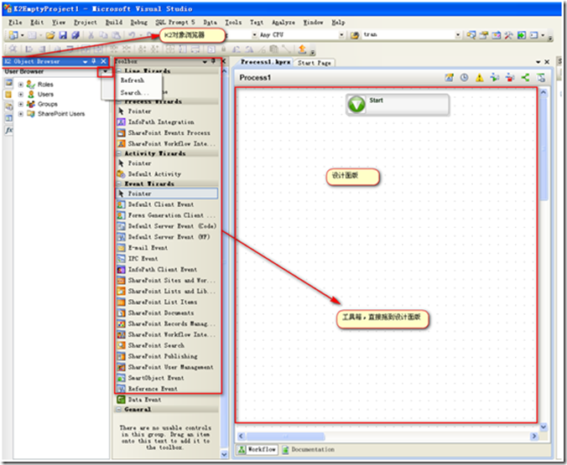
Task: Switch to the Documentation view tab
Action: point(309,449)
